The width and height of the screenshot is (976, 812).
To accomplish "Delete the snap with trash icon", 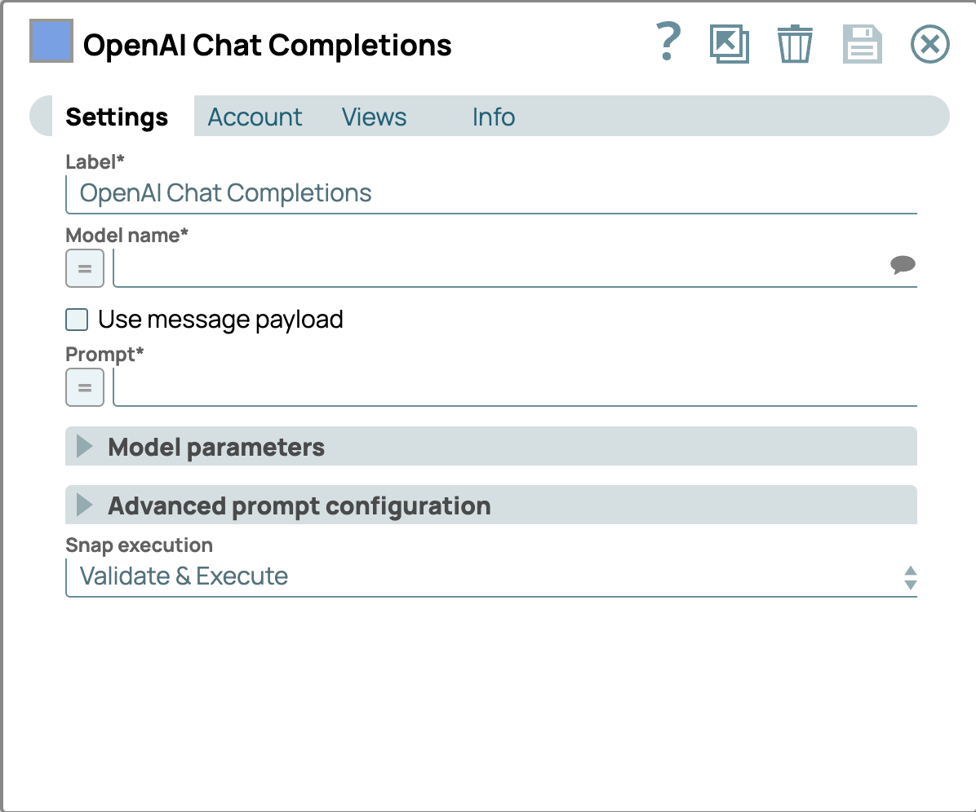I will (x=794, y=44).
